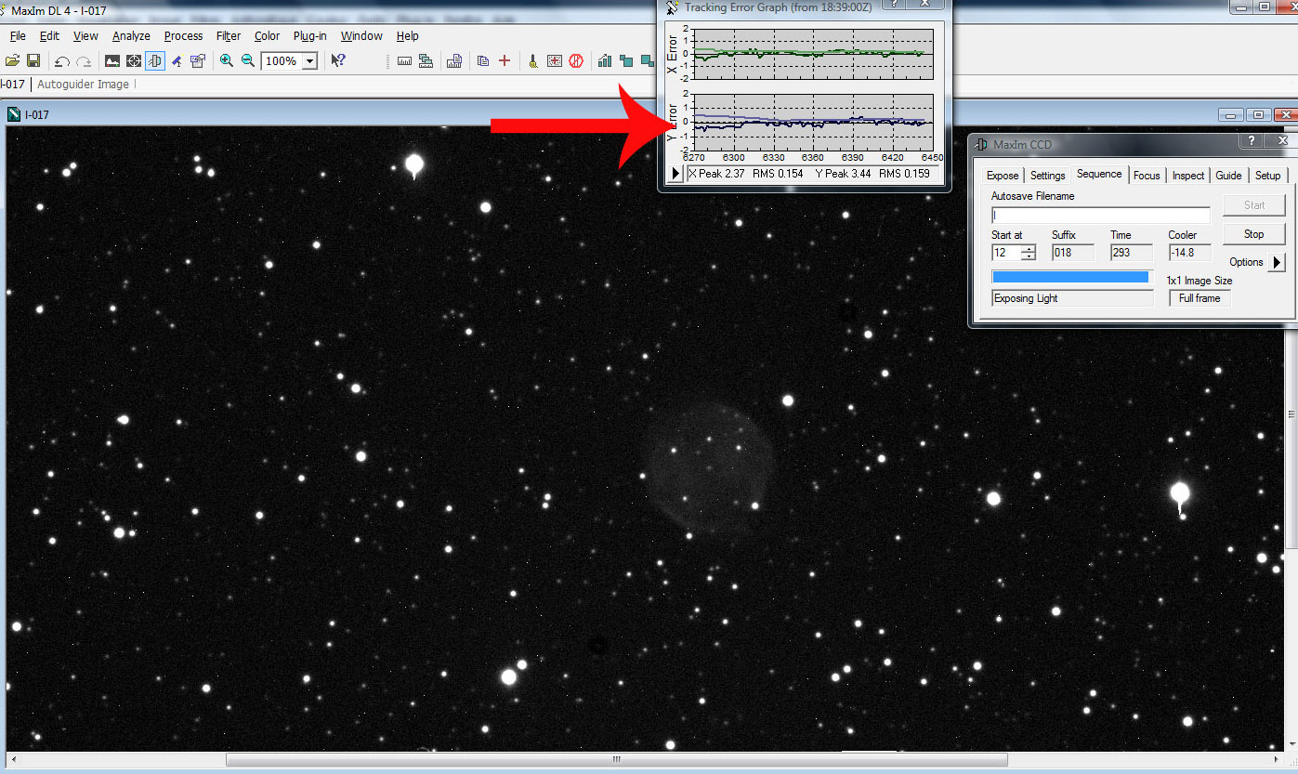Expand Tracking Error Graph options arrow
This screenshot has height=774, width=1298.
point(676,174)
